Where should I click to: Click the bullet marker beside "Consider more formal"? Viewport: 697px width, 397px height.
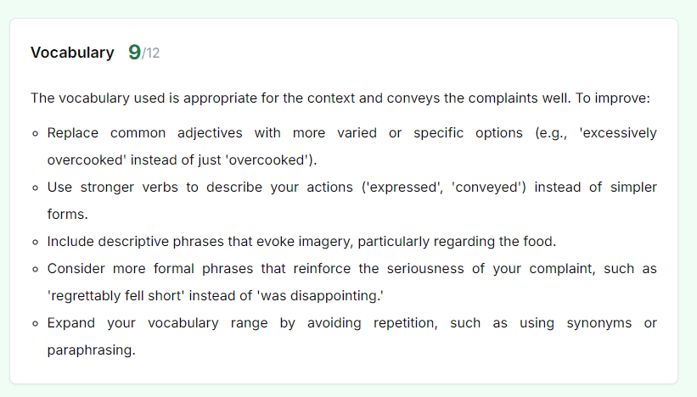point(36,270)
